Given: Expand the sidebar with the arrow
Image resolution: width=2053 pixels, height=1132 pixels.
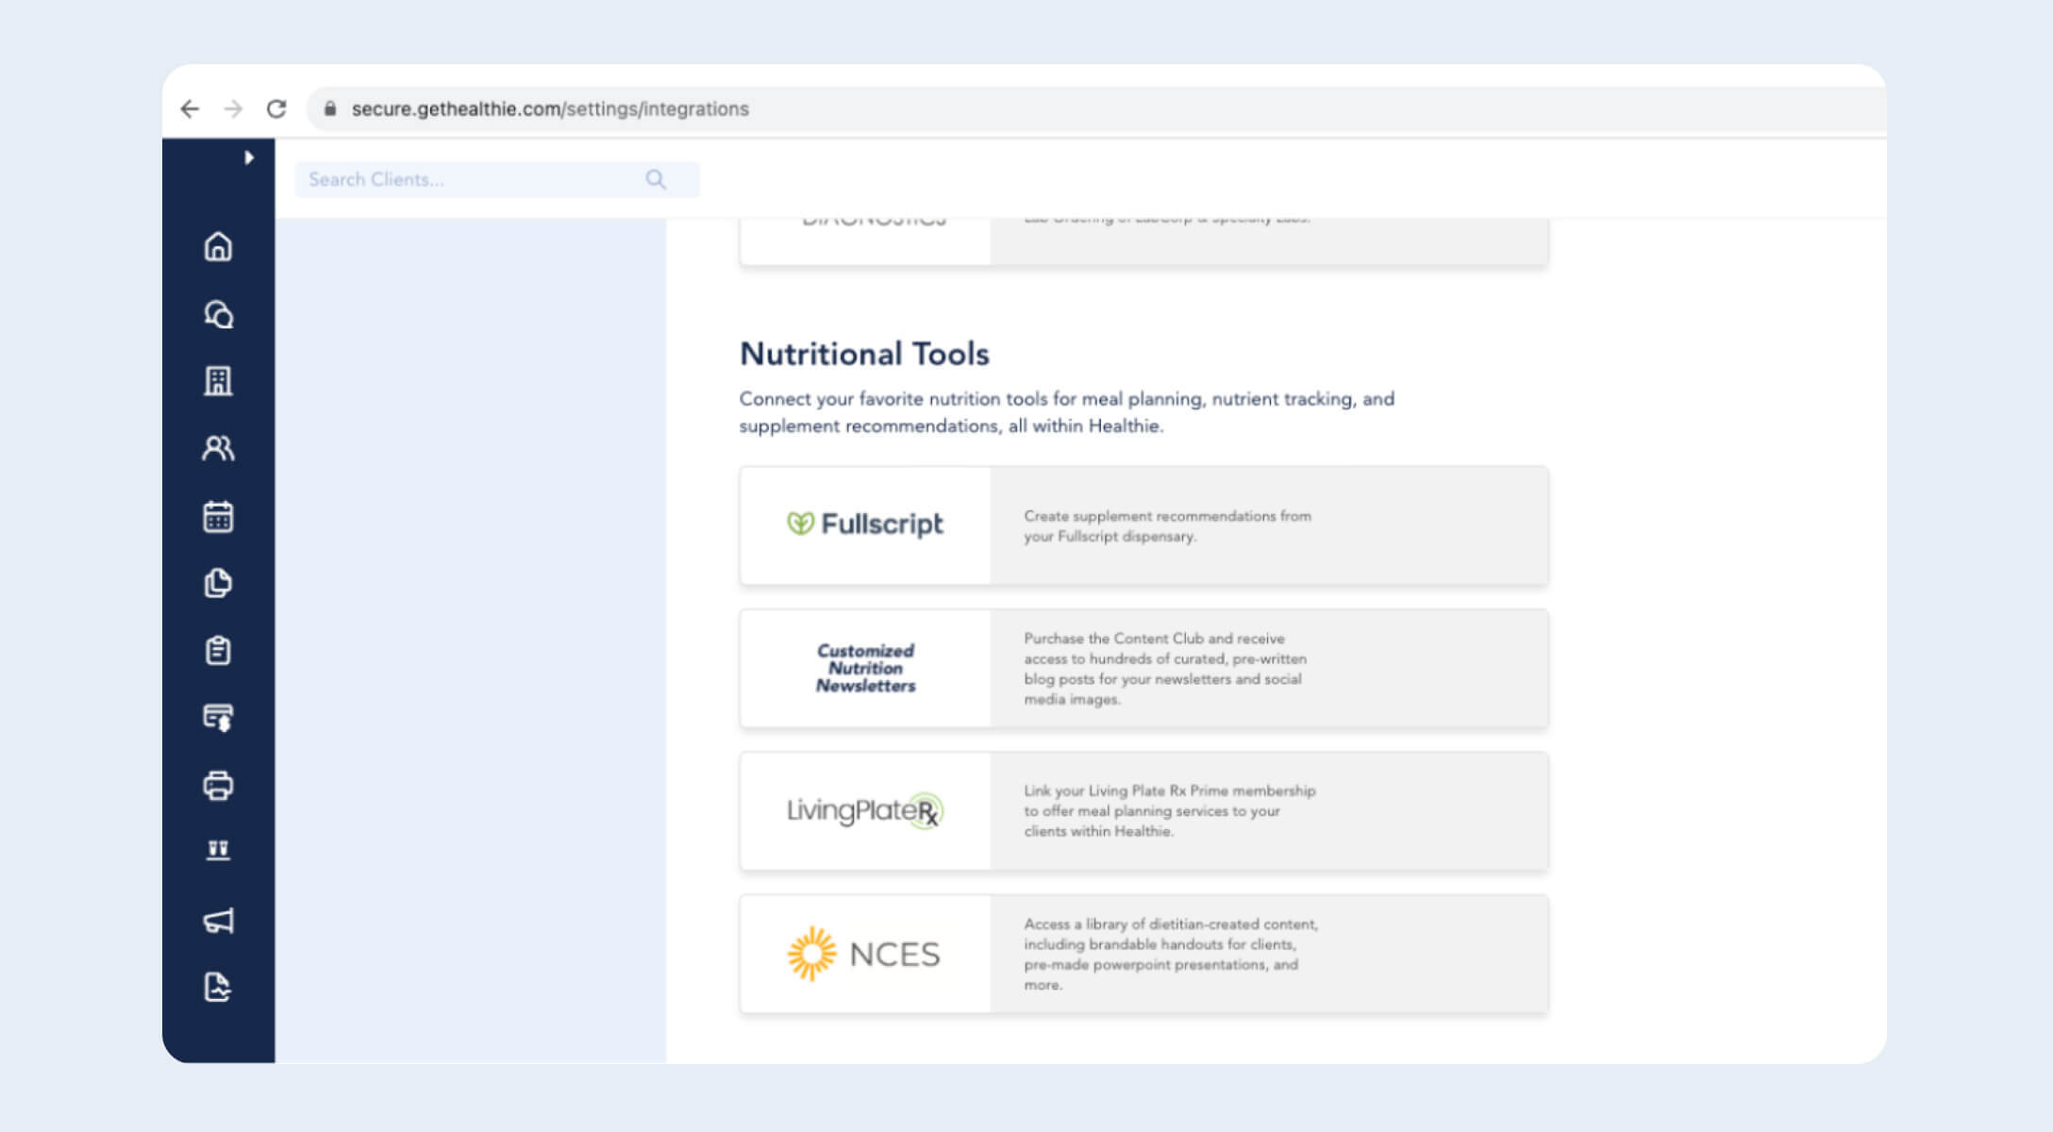Looking at the screenshot, I should click(x=249, y=158).
